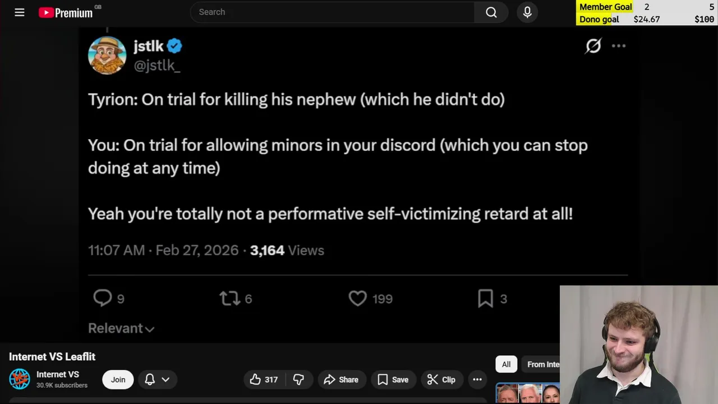Viewport: 718px width, 404px height.
Task: Activate voice search microphone
Action: pyautogui.click(x=527, y=12)
